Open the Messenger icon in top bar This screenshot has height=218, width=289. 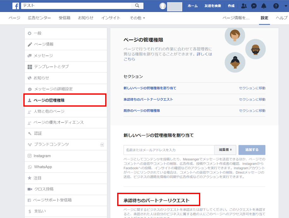tap(254, 6)
